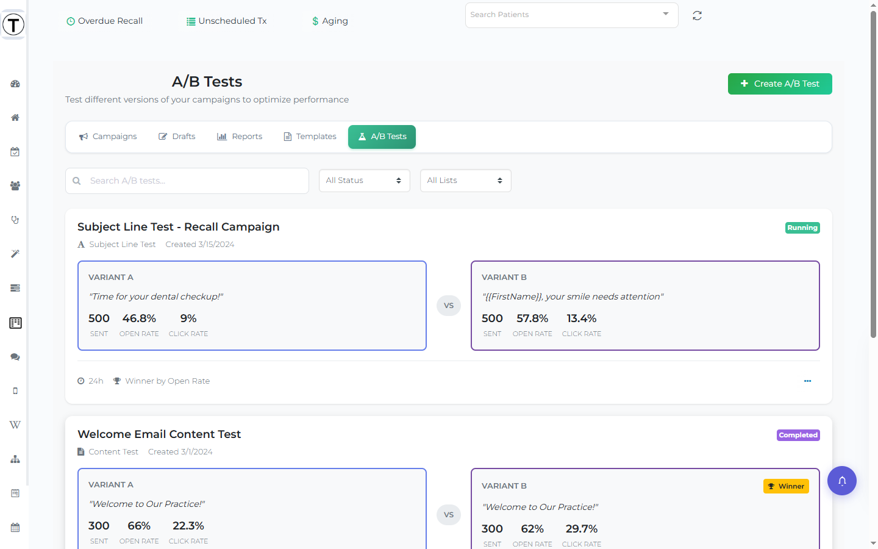Viewport: 878px width, 549px height.
Task: Open Unscheduled Tx link
Action: click(226, 21)
